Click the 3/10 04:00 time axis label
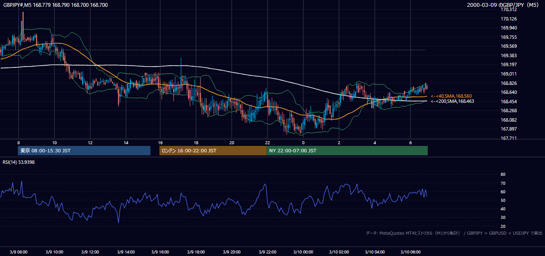The width and height of the screenshot is (545, 256). tap(375, 252)
